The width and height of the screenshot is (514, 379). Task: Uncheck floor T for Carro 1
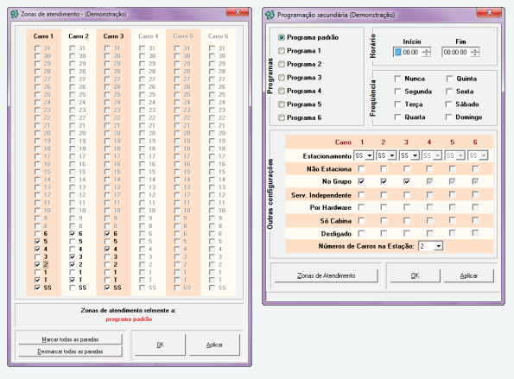37,280
